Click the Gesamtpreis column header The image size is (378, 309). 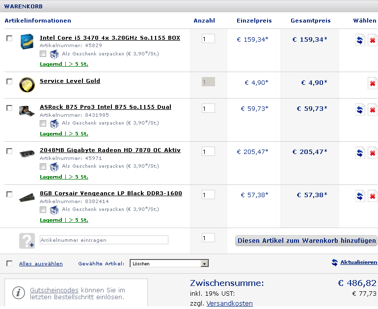tap(310, 21)
